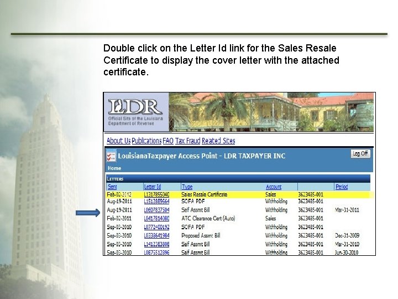This screenshot has width=398, height=299.
Task: Sort letters by the Sent column
Action: [112, 187]
